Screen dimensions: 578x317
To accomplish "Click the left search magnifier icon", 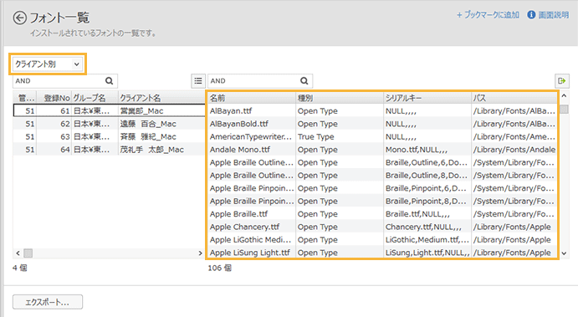I will tap(109, 81).
